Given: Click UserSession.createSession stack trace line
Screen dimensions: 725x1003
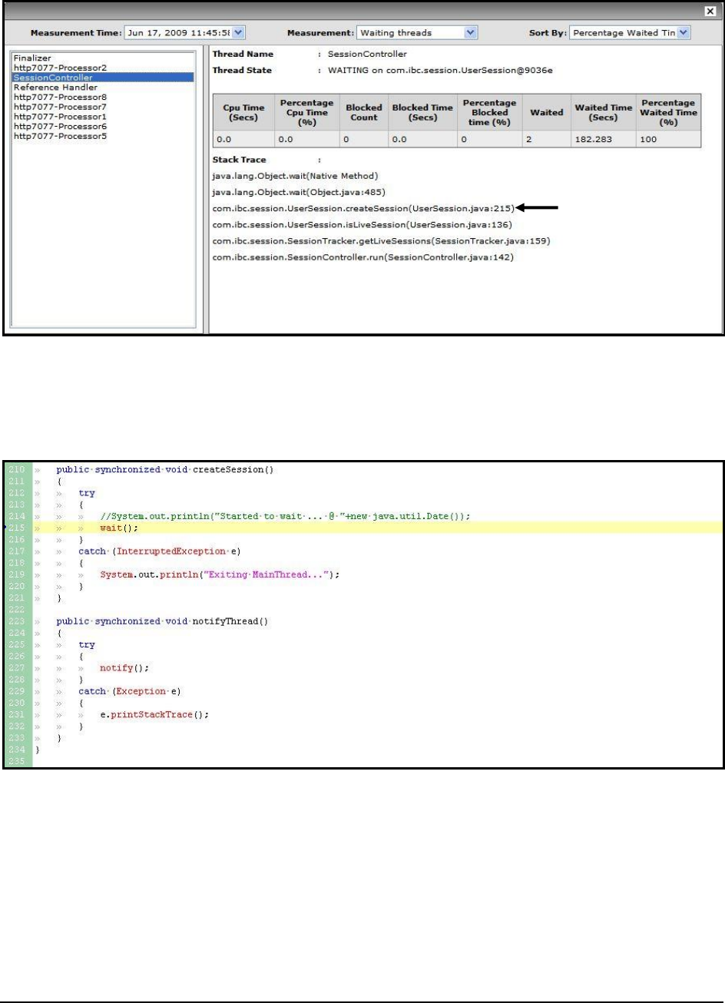Looking at the screenshot, I should click(x=362, y=207).
